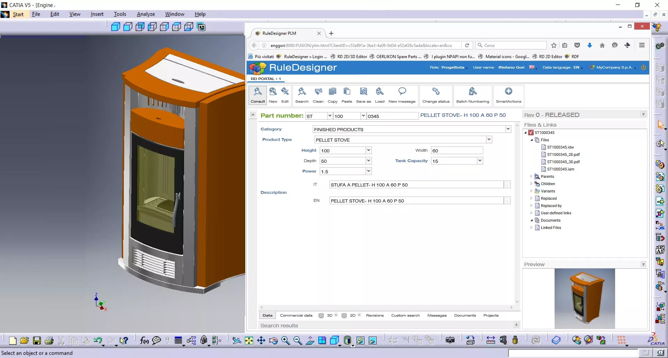Collapse the Rev 0 - RELEASED panel
Image resolution: width=668 pixels, height=358 pixels.
click(643, 114)
